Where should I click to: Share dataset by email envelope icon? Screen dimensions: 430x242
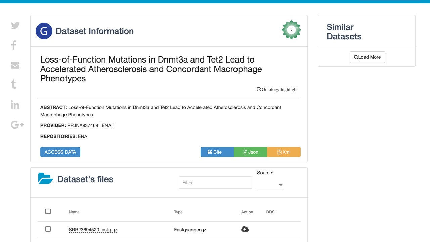click(15, 65)
